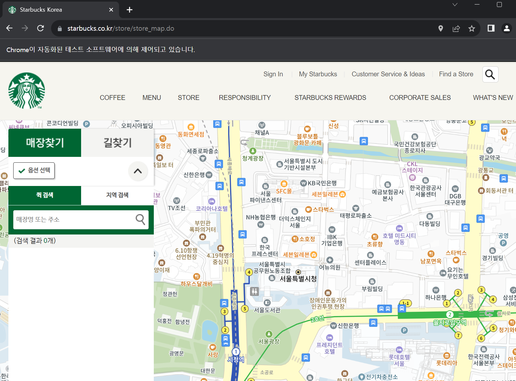Image resolution: width=516 pixels, height=381 pixels.
Task: Open the Chrome profile avatar
Action: pyautogui.click(x=507, y=28)
